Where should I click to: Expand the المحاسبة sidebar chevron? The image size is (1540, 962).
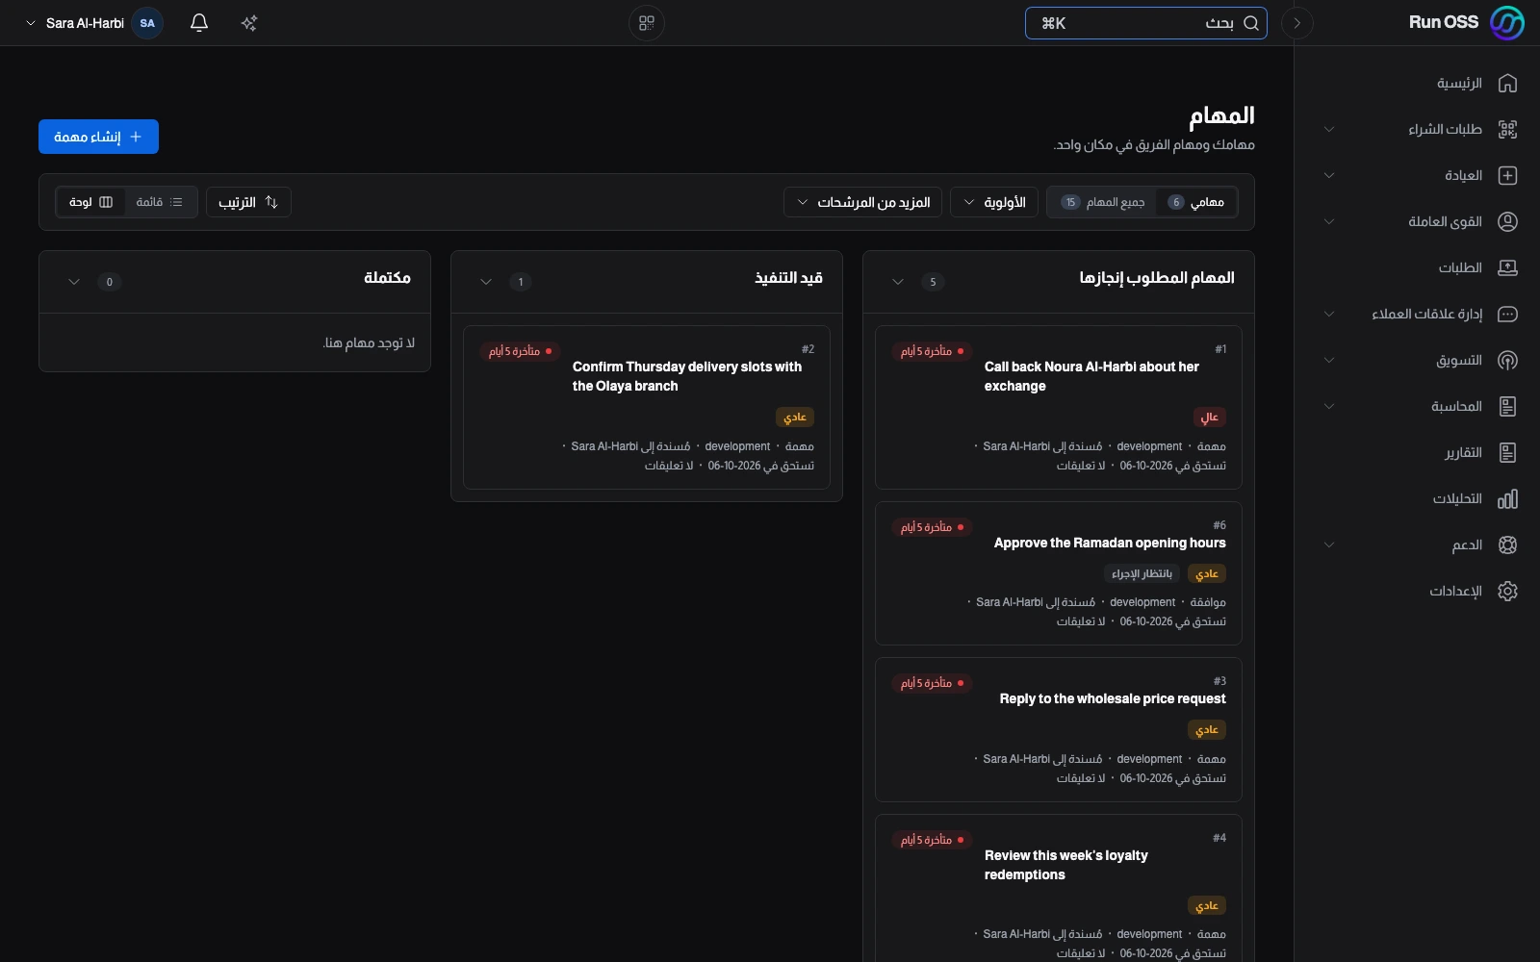(x=1329, y=406)
